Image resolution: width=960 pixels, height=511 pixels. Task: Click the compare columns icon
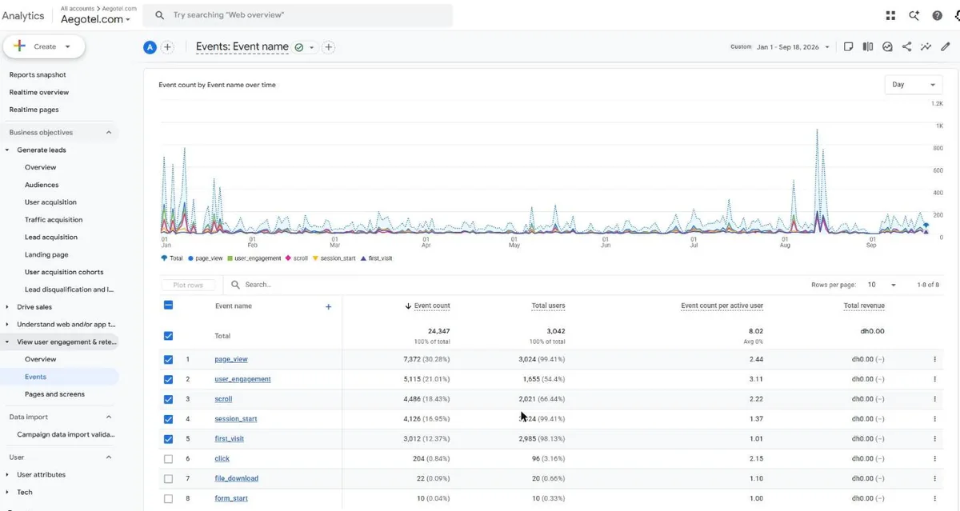tap(868, 47)
